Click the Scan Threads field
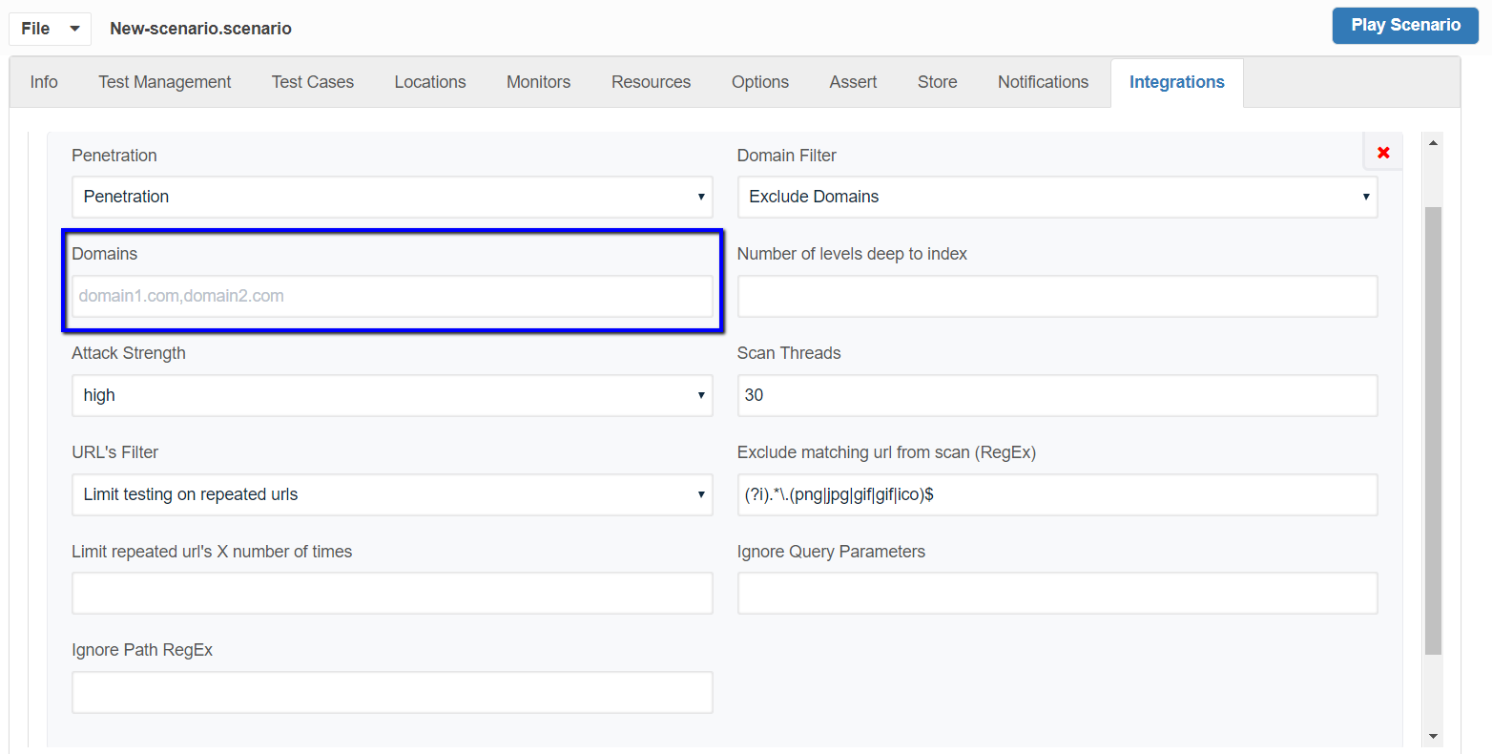Image resolution: width=1492 pixels, height=754 pixels. tap(1057, 395)
